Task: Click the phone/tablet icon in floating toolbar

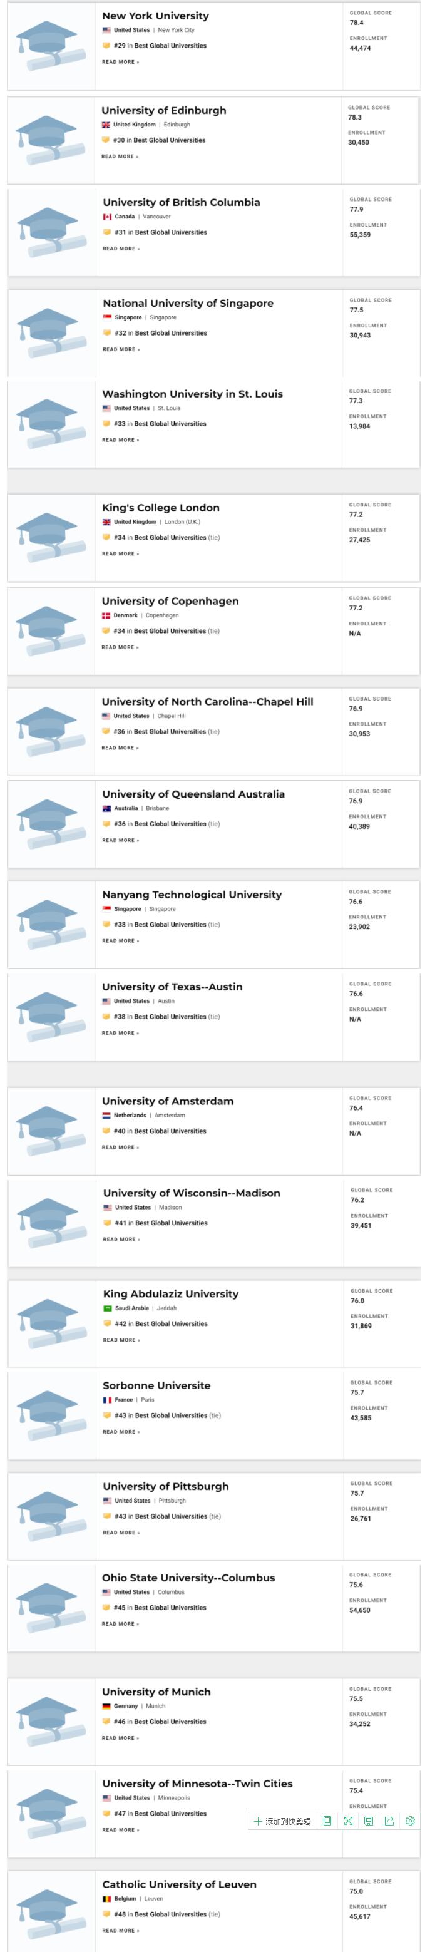Action: [327, 1821]
